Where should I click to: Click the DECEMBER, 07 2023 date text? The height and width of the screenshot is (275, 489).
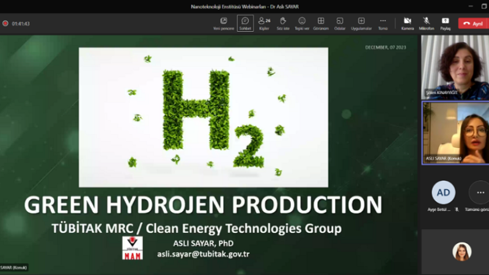pyautogui.click(x=386, y=48)
